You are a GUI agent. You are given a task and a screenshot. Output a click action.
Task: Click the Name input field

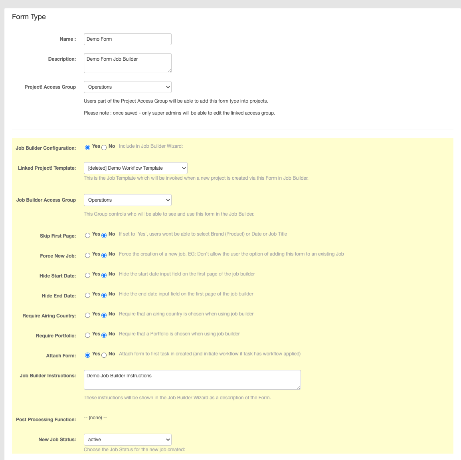(x=128, y=39)
